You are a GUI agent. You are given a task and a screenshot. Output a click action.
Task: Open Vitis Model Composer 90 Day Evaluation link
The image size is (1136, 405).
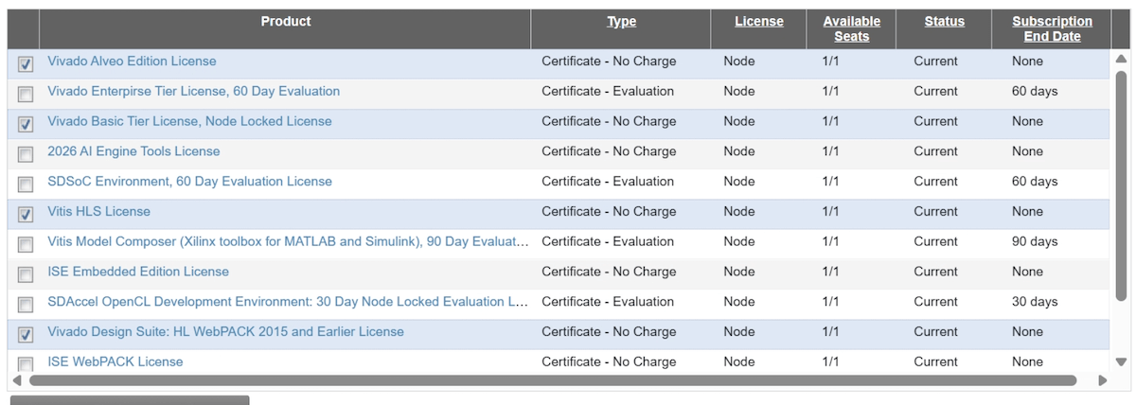coord(288,241)
